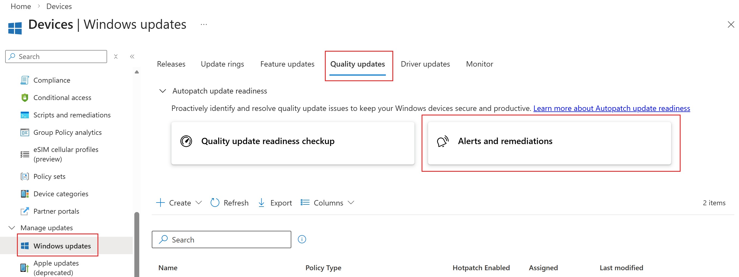Click the sidebar Search field
Viewport: 739px width, 277px height.
(x=56, y=57)
